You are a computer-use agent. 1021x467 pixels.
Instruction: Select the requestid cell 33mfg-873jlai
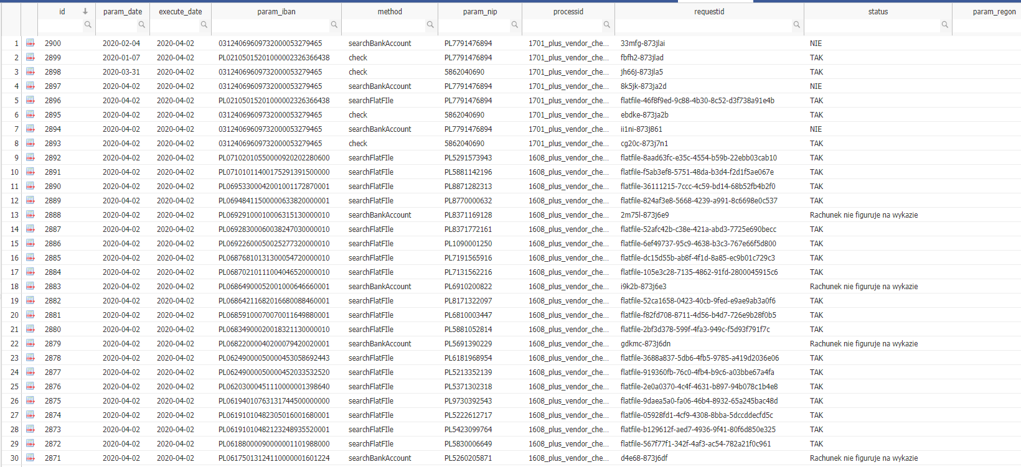click(x=642, y=44)
